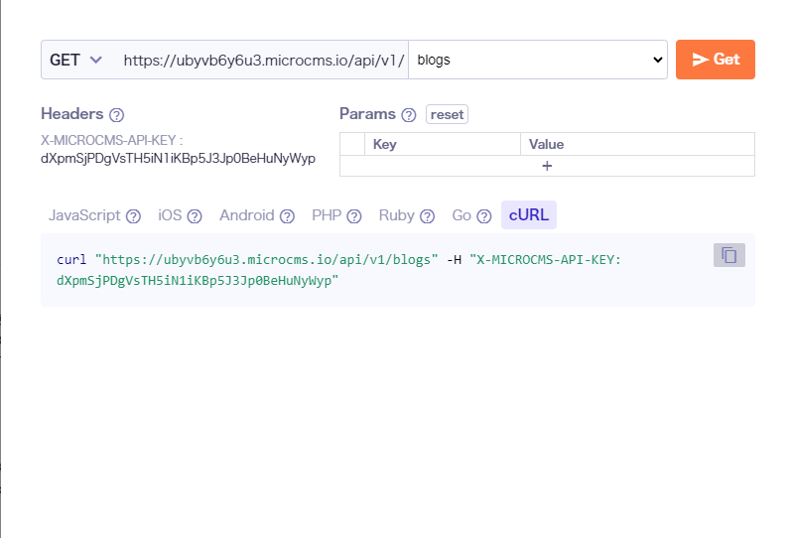
Task: Add a new param row with plus
Action: (x=547, y=166)
